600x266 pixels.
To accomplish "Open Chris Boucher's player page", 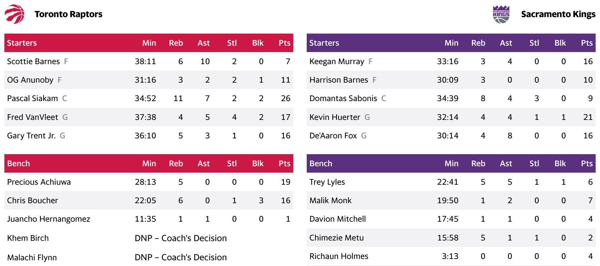I will (32, 201).
